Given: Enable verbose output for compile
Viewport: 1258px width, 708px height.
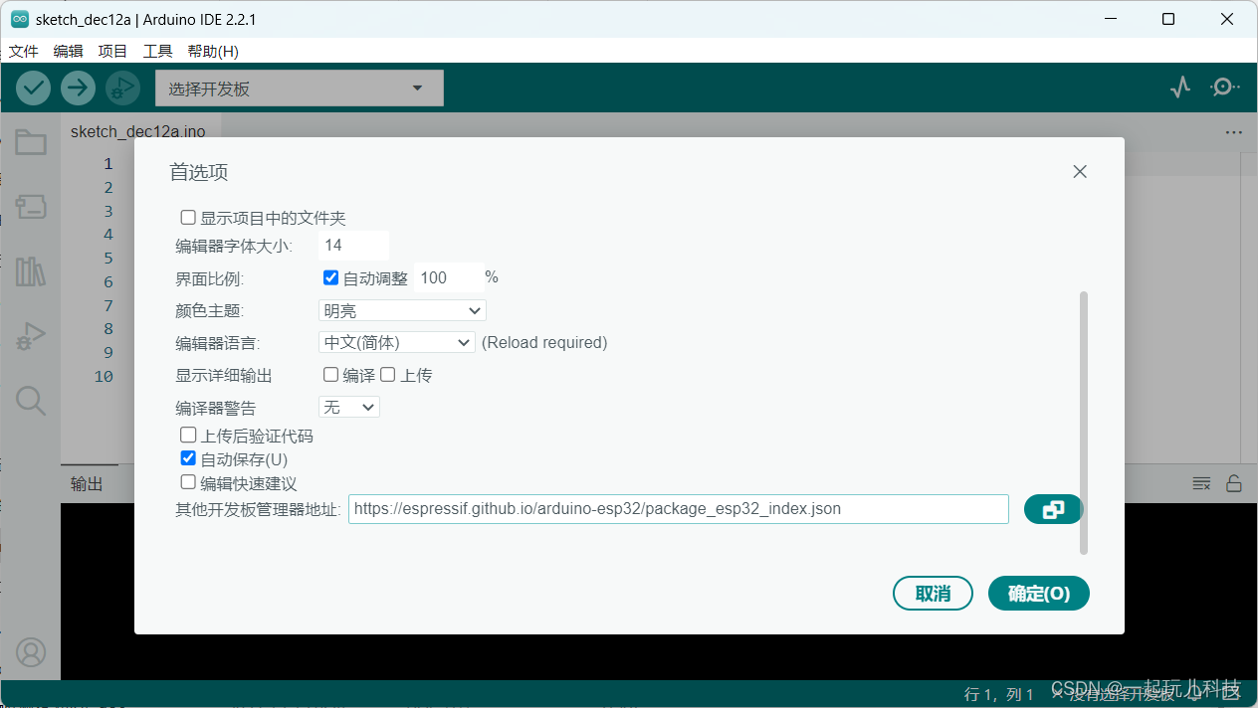Looking at the screenshot, I should [330, 375].
